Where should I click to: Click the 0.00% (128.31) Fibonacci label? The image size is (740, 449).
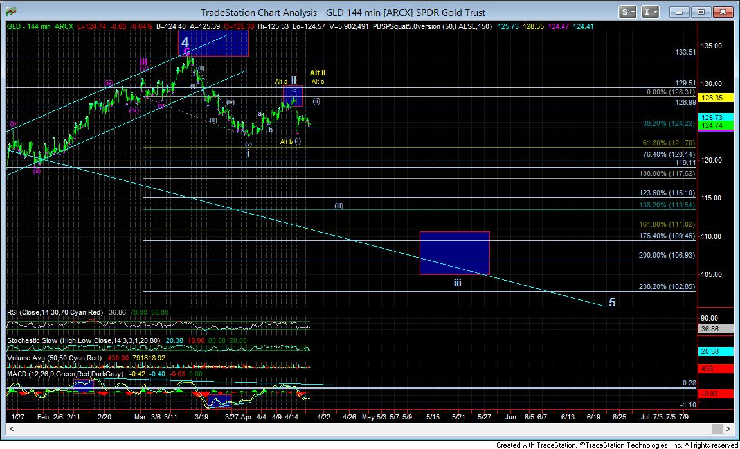tap(671, 92)
